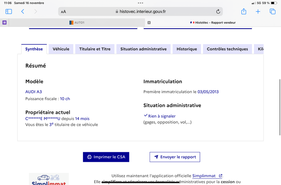Click the 11:06 clock in the status bar
This screenshot has width=281, height=185.
[x=8, y=3]
